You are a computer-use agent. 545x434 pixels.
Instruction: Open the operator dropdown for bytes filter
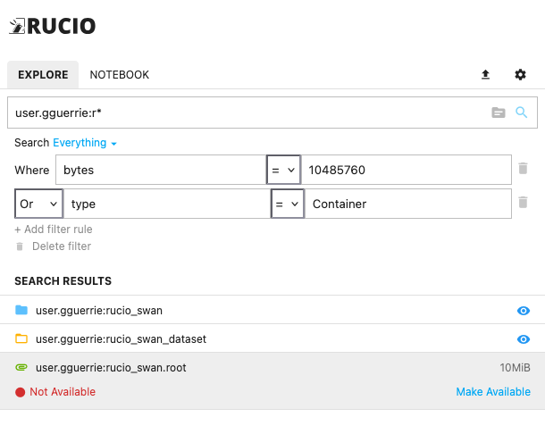pos(282,170)
